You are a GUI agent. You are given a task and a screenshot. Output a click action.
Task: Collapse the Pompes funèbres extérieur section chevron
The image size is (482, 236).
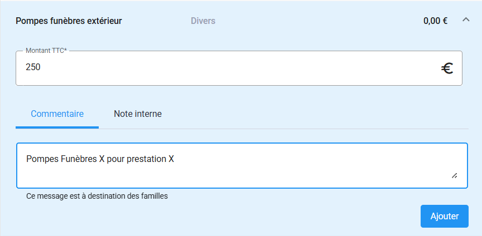point(466,20)
